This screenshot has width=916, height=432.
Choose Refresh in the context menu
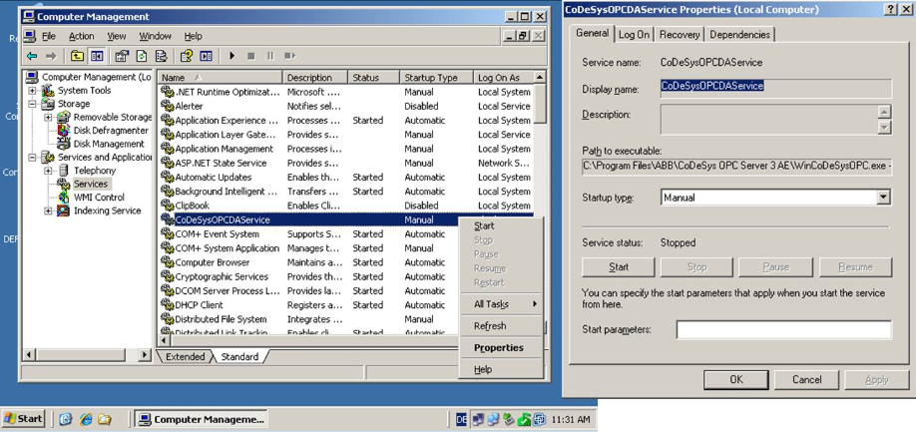(502, 326)
